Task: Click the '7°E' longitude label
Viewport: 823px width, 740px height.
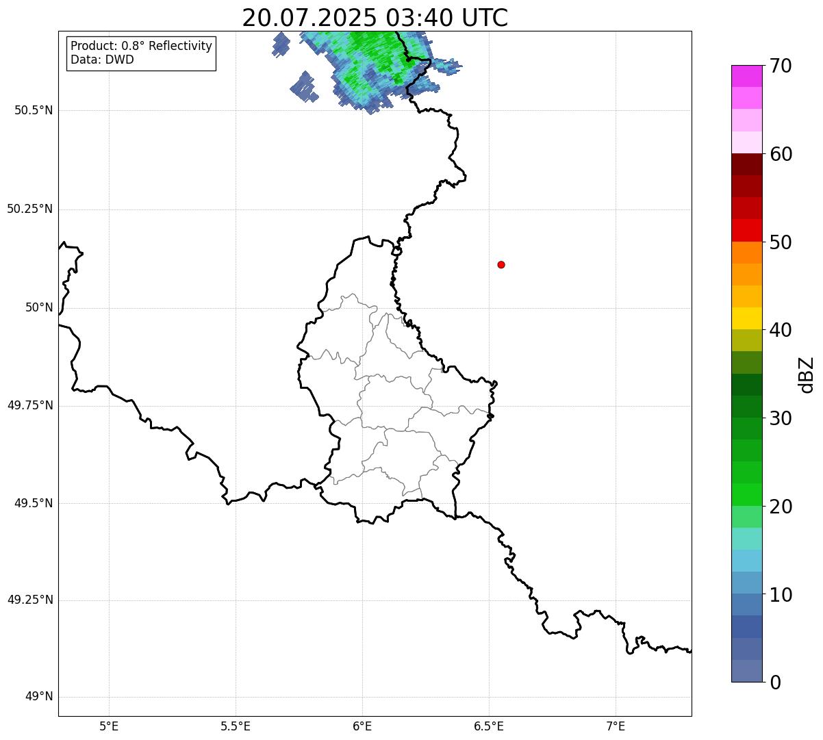Action: point(616,726)
